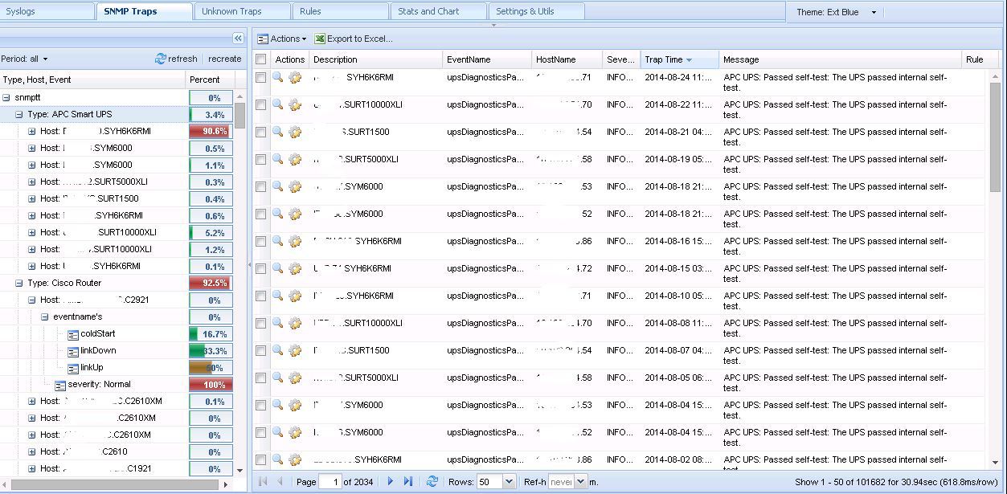Click the 92.5% Cisco Router percent bar
The image size is (1007, 494).
pos(211,284)
